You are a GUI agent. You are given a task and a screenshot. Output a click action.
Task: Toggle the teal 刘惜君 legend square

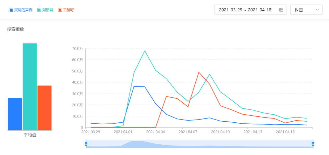tap(39, 10)
